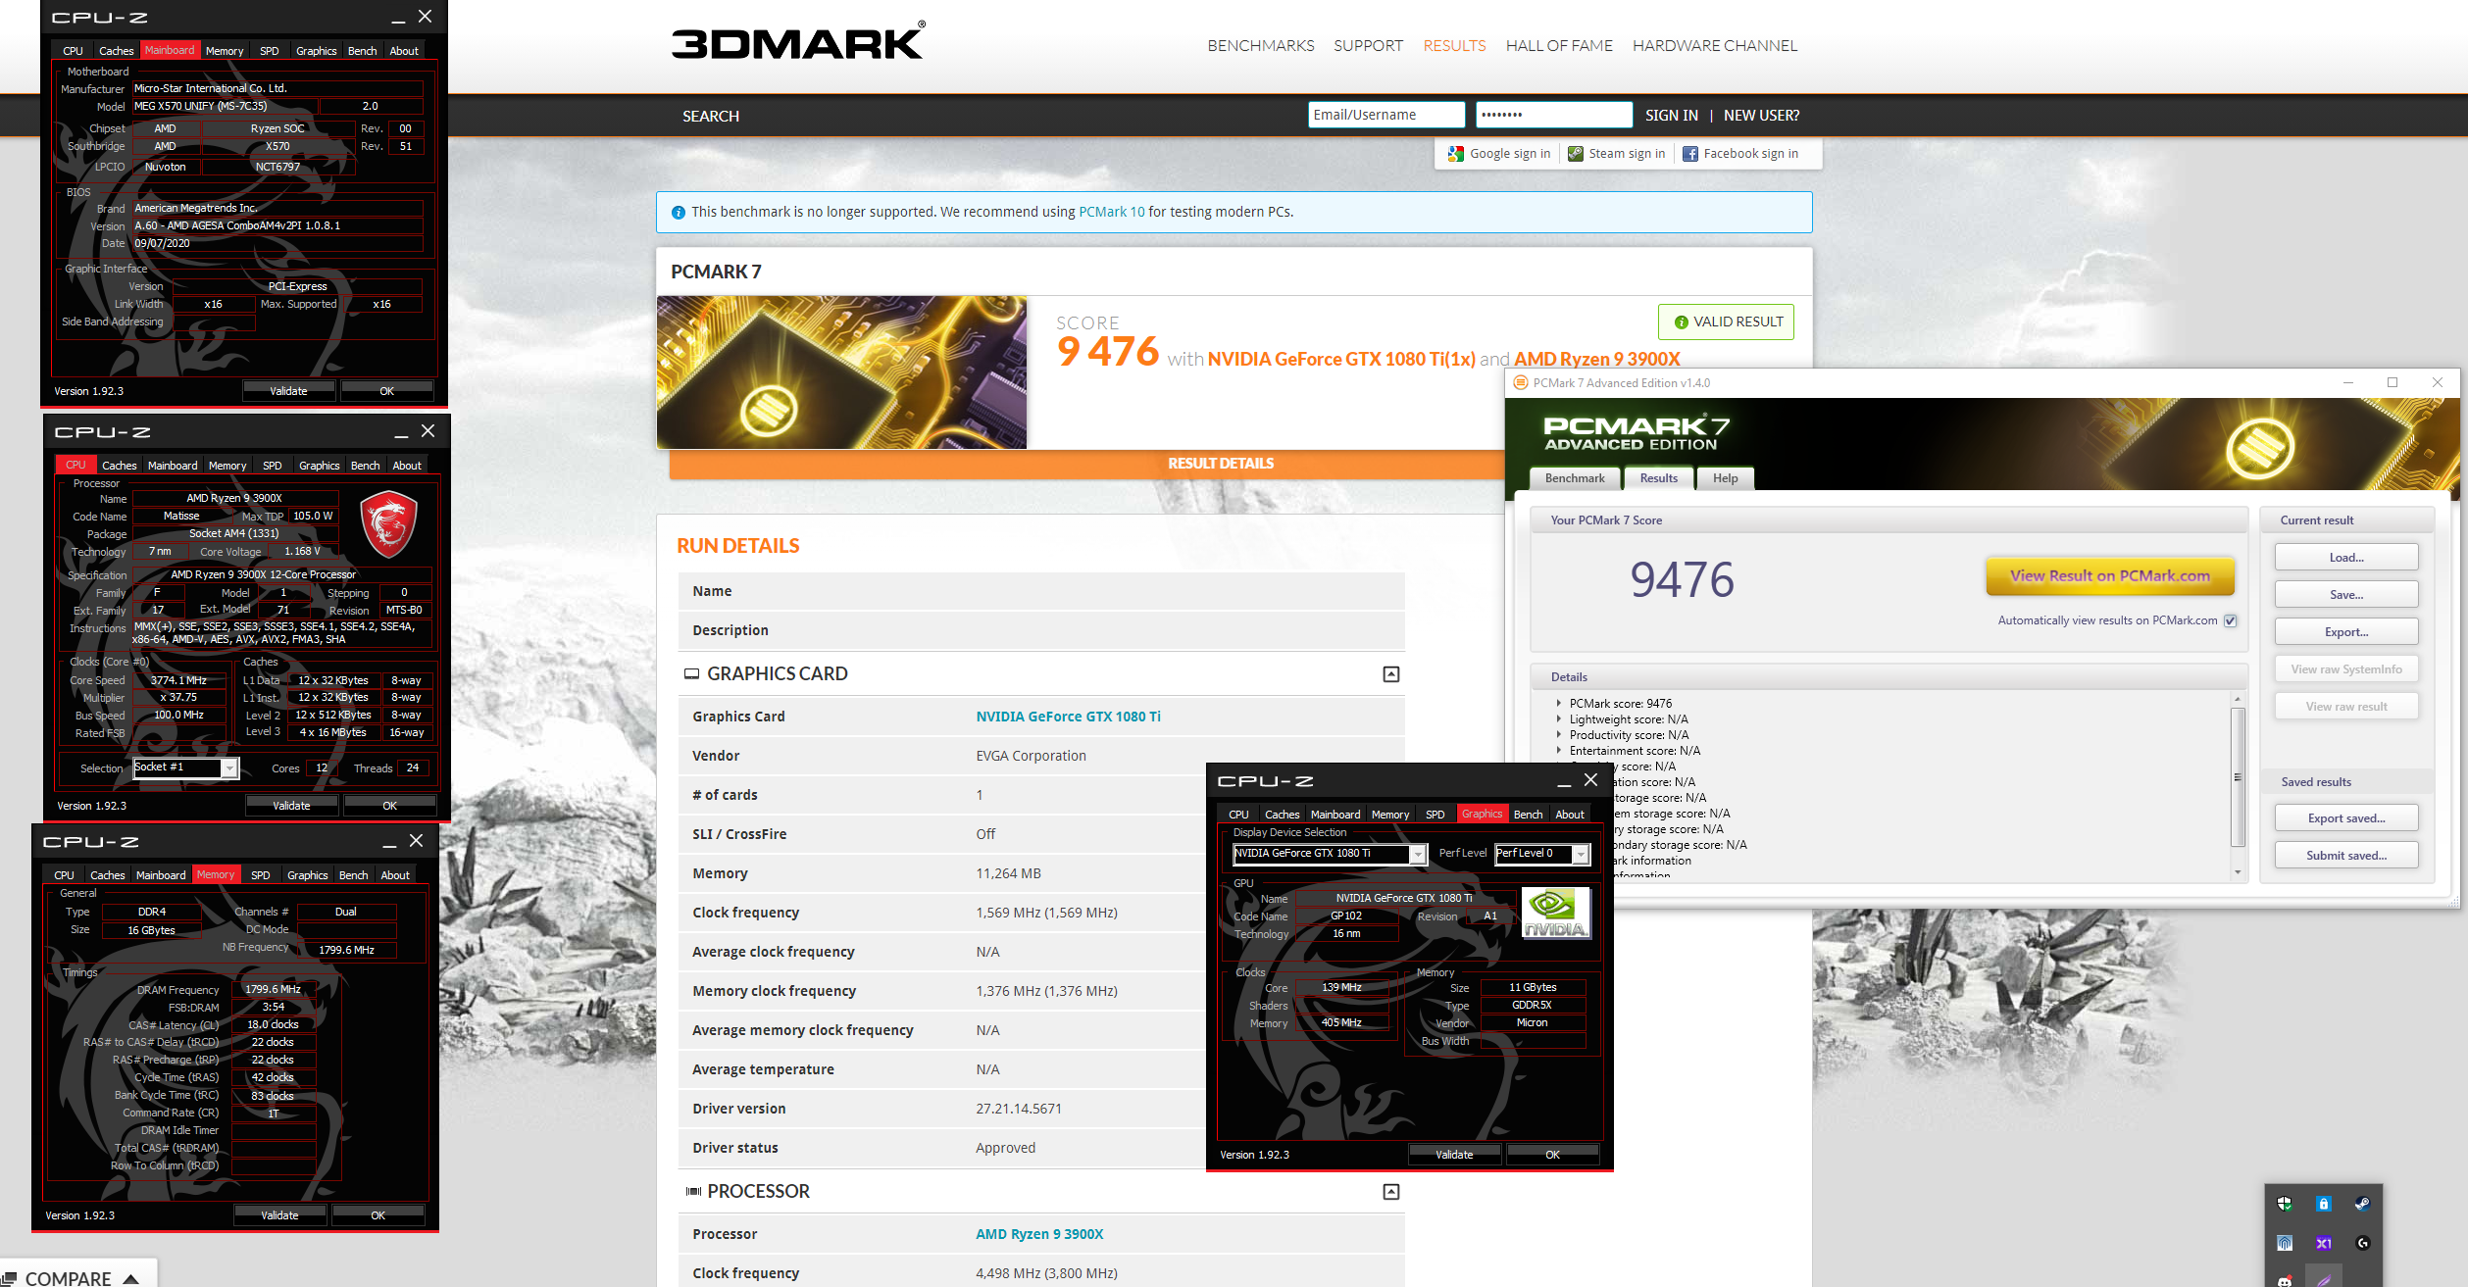2468x1287 pixels.
Task: Switch to SPD tab in Mainboard CPU-Z window
Action: pyautogui.click(x=270, y=51)
